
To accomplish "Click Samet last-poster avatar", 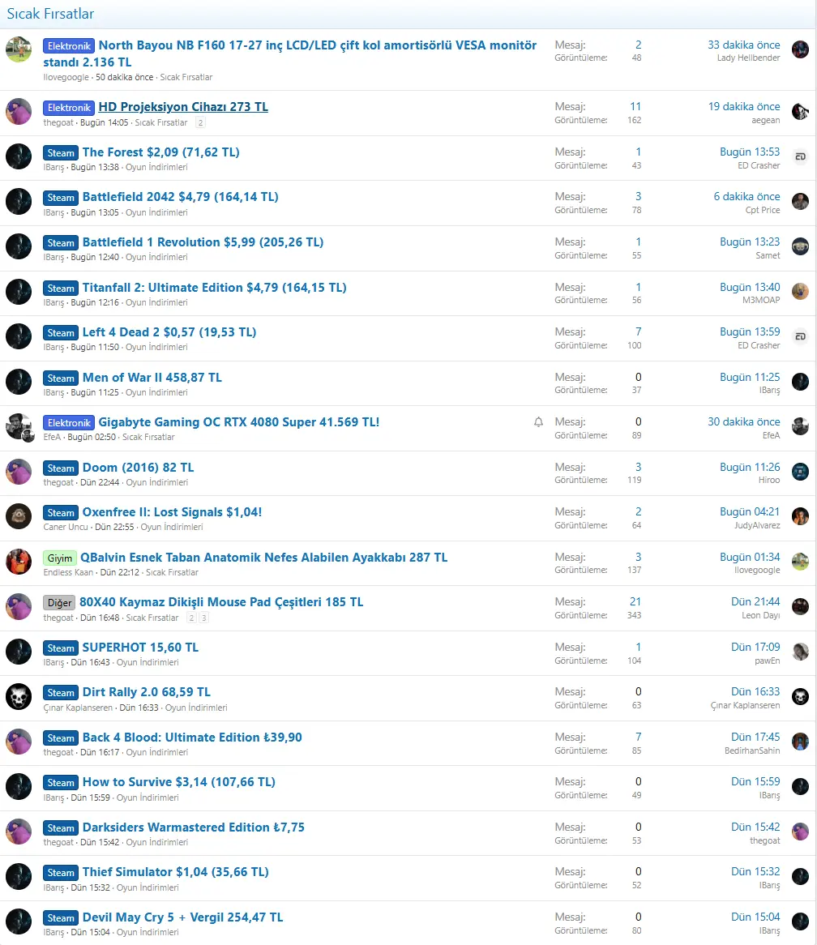I will click(800, 246).
